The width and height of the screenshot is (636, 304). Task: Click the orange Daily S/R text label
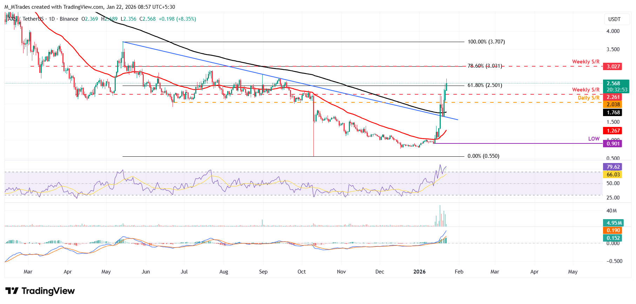[x=588, y=98]
